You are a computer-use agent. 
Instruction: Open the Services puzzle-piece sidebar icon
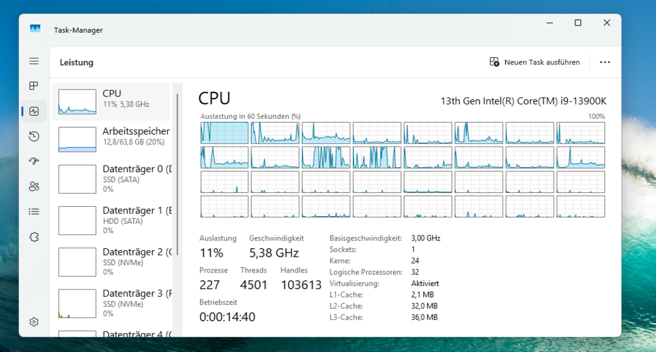click(34, 236)
